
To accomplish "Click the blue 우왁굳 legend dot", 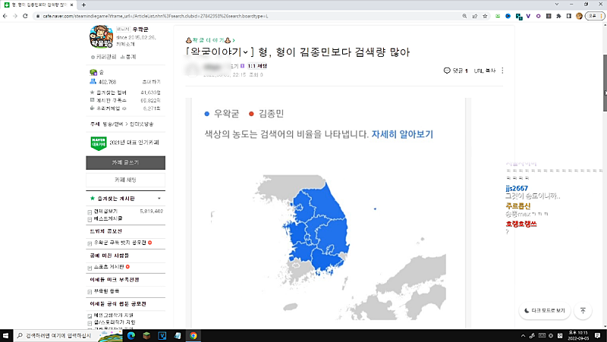I will point(206,114).
